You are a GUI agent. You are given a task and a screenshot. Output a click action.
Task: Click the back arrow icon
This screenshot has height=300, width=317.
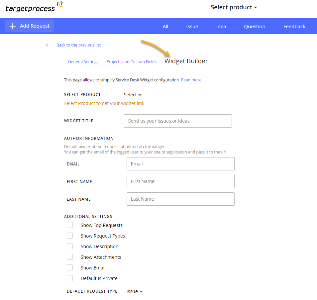49,45
